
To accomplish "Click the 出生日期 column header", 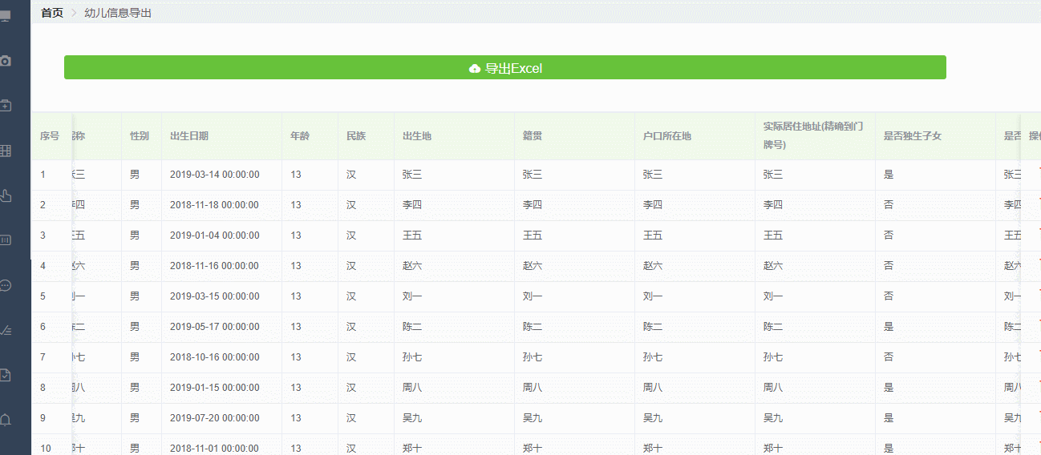I will point(189,136).
